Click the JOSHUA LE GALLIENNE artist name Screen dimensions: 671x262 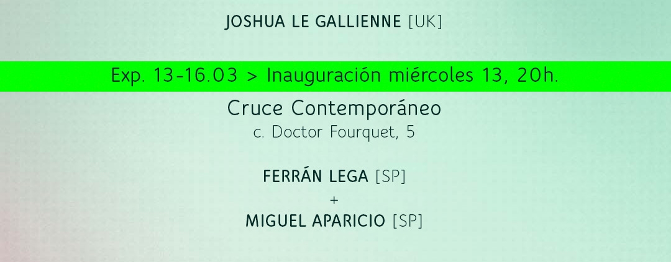point(313,22)
